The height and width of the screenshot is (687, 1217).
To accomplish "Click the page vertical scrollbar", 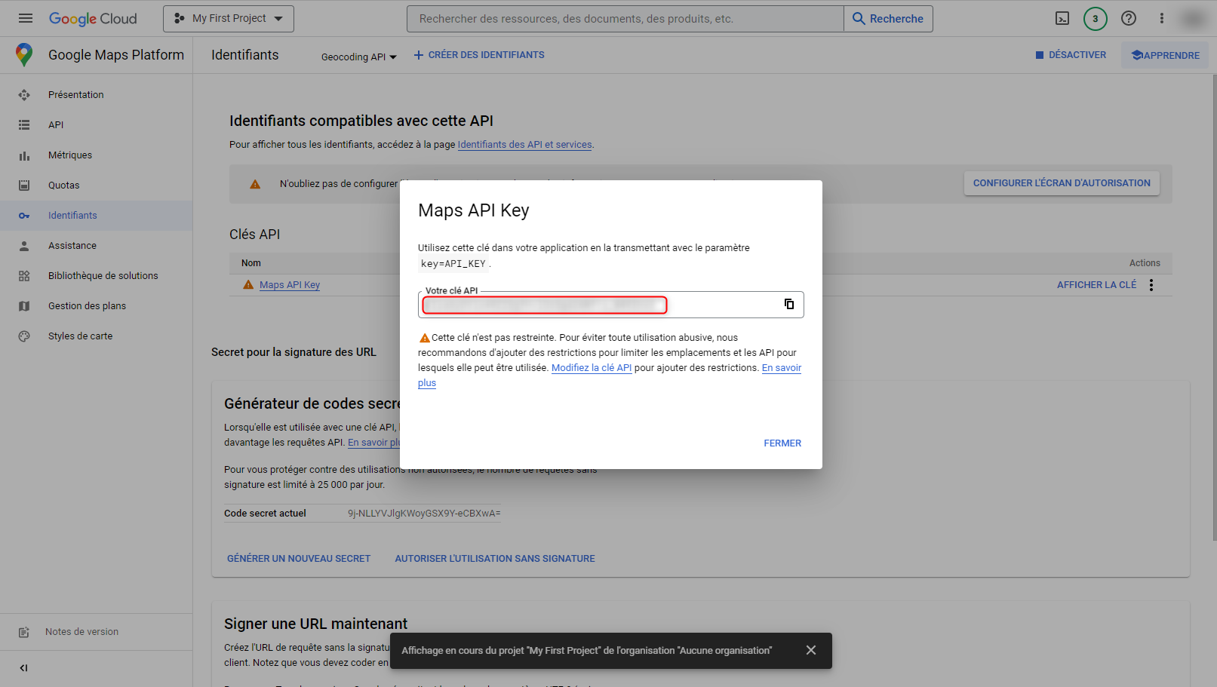I will pyautogui.click(x=1214, y=306).
